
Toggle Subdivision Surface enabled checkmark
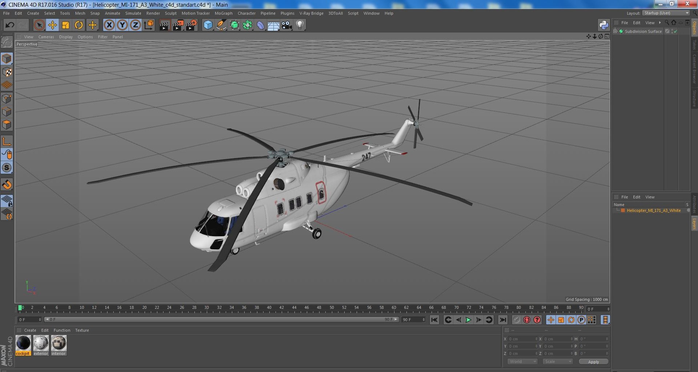(675, 32)
